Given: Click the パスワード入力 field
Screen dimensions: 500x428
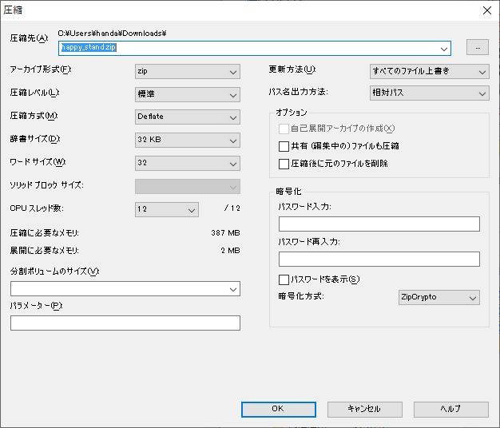Looking at the screenshot, I should point(379,224).
